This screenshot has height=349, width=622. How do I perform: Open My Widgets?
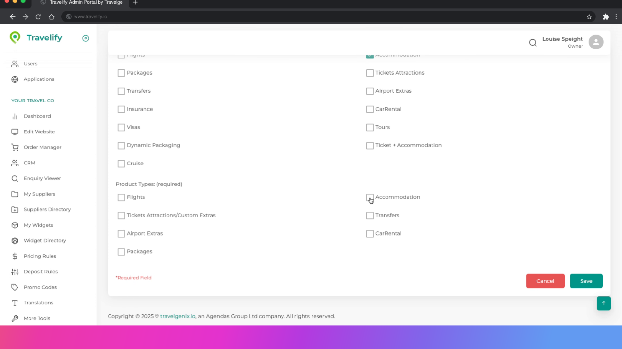click(38, 225)
